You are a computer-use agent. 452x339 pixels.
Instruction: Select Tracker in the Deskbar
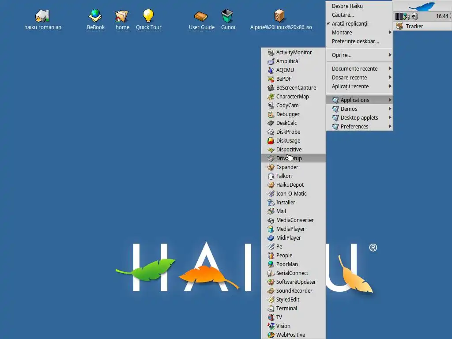tap(422, 26)
